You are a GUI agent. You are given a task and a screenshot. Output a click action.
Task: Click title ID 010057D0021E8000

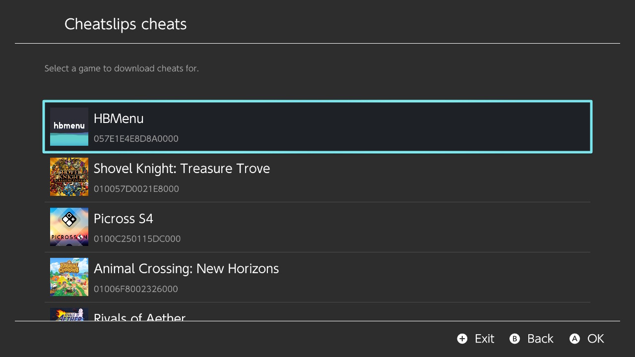pos(136,189)
